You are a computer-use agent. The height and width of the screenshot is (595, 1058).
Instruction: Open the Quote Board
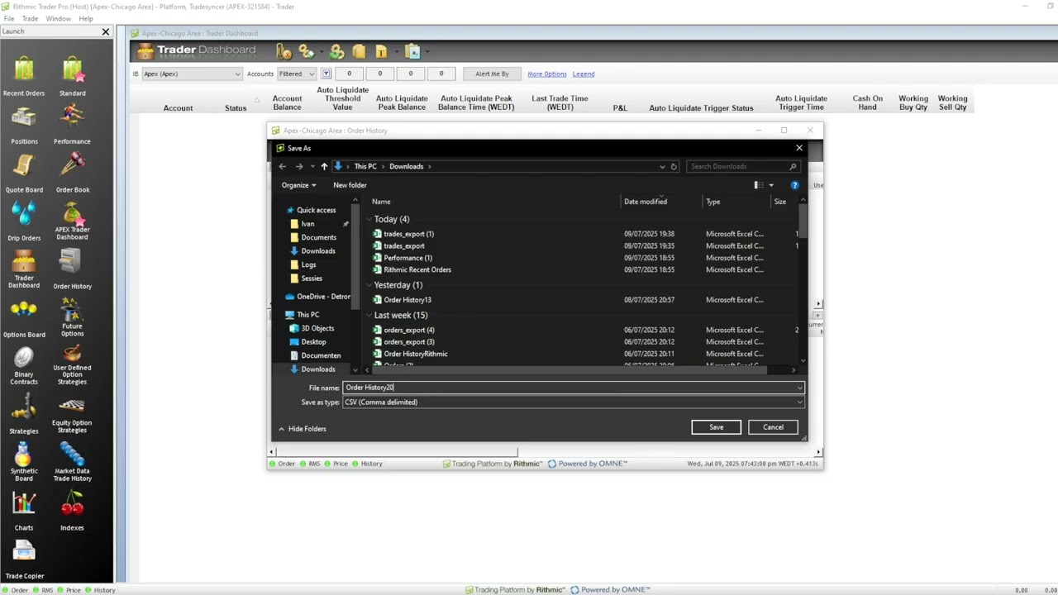(x=24, y=173)
